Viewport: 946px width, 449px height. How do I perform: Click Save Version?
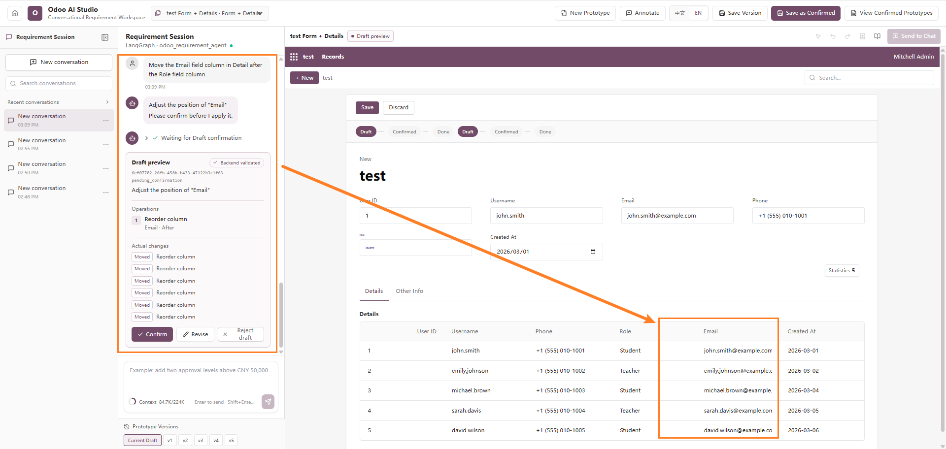pyautogui.click(x=740, y=13)
